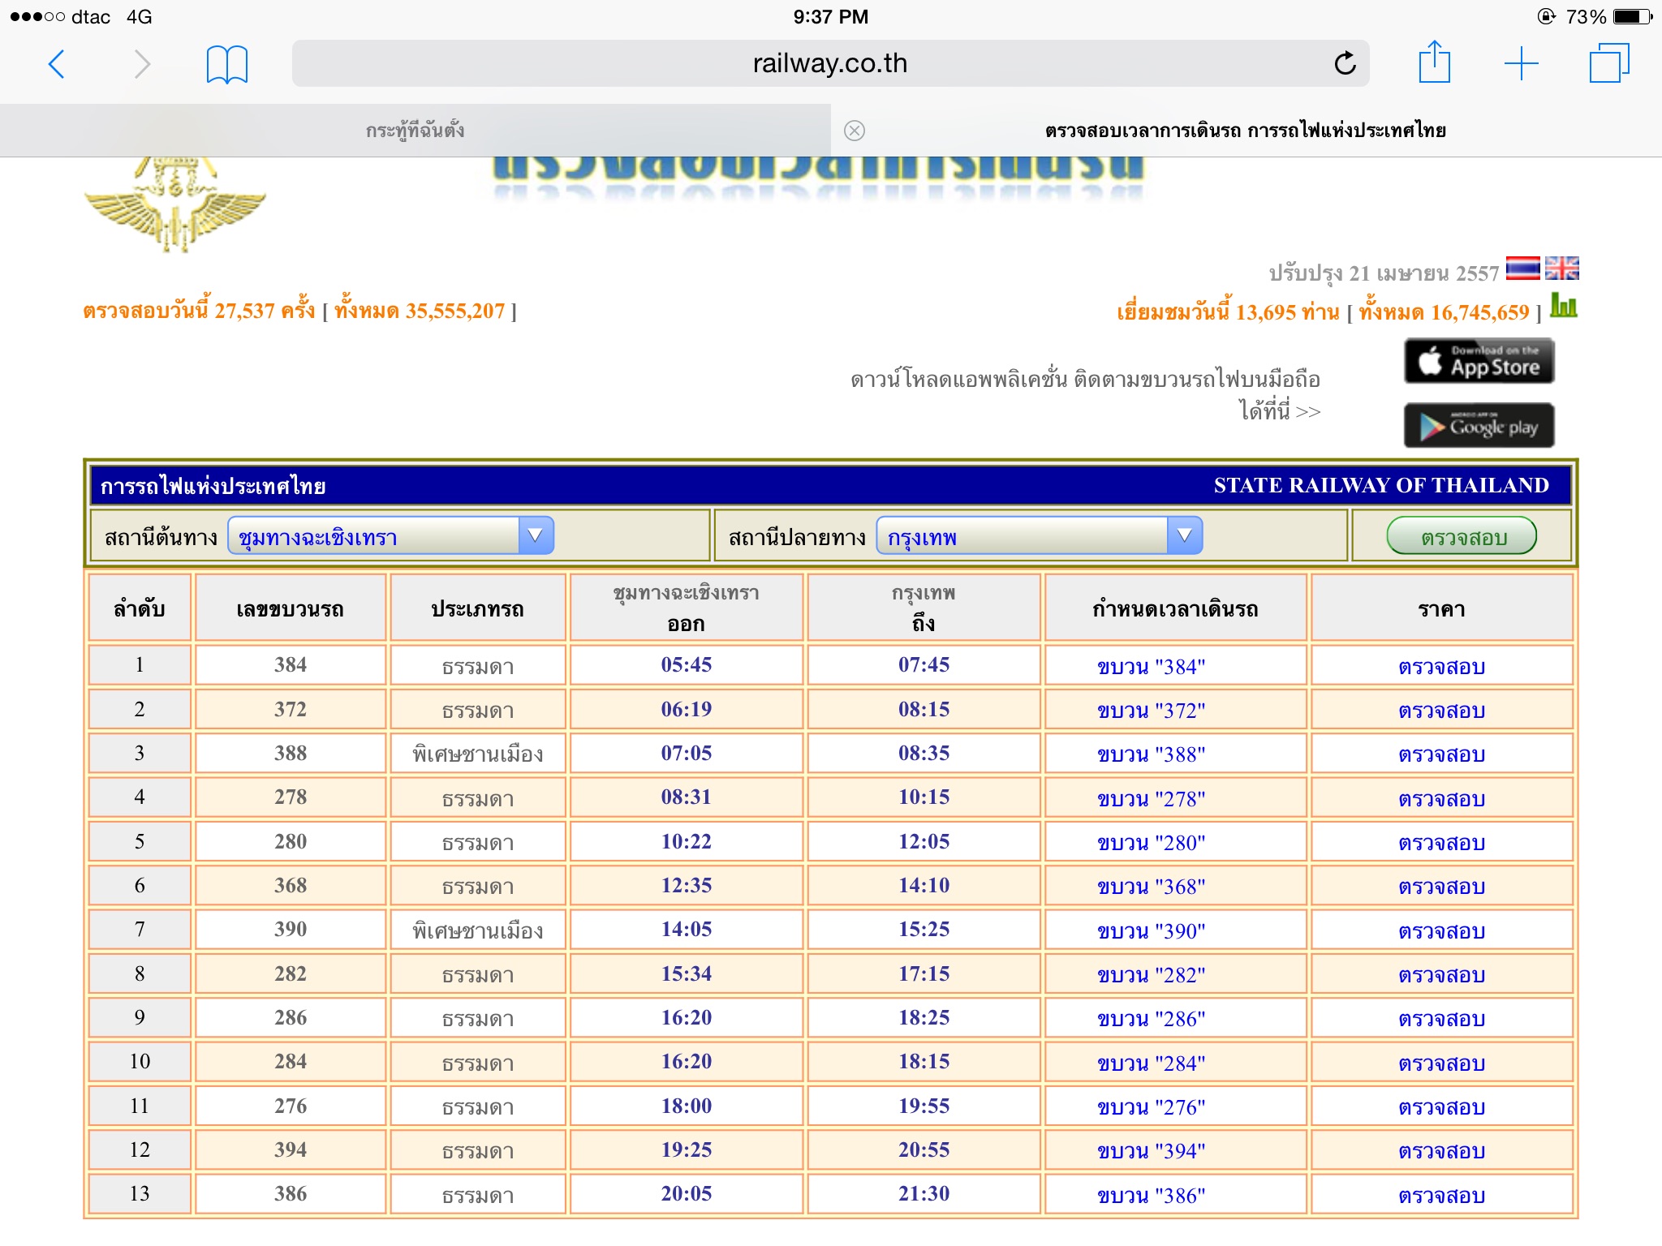The height and width of the screenshot is (1246, 1662).
Task: Check price ตรวจสอบ for train 394
Action: [x=1441, y=1151]
